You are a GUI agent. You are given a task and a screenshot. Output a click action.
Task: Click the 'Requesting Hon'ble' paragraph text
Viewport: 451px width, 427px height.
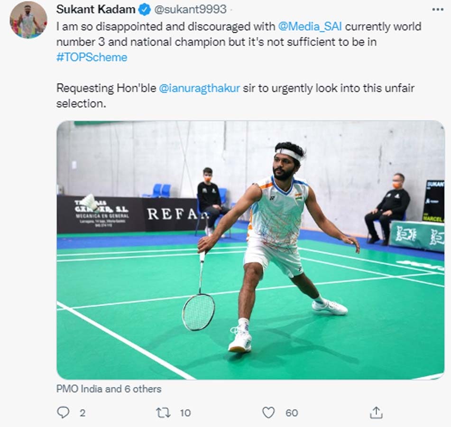click(235, 96)
